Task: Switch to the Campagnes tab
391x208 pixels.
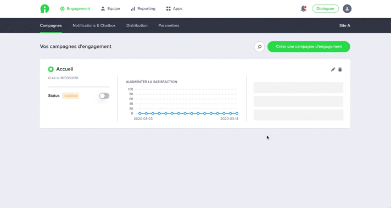Action: click(51, 25)
